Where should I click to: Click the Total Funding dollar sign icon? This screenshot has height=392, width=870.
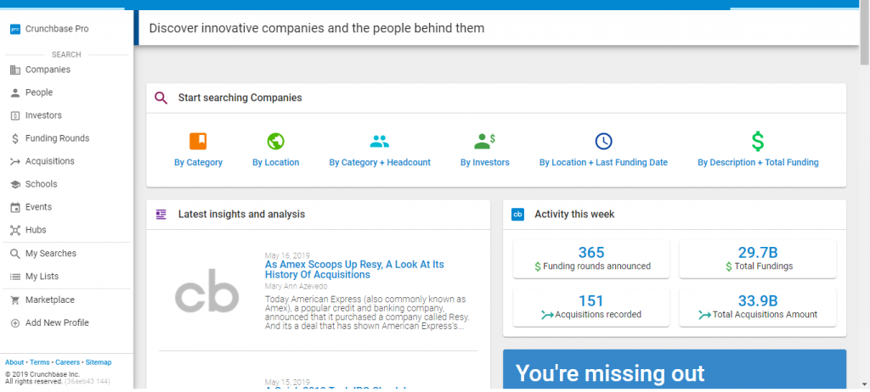pyautogui.click(x=758, y=141)
